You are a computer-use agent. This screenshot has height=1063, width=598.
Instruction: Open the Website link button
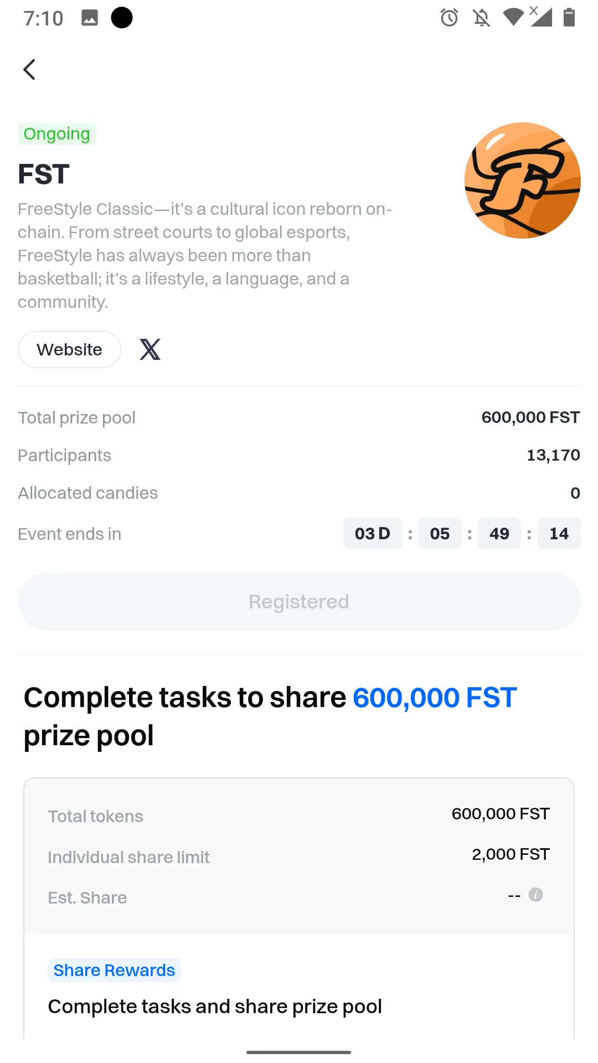(x=69, y=349)
